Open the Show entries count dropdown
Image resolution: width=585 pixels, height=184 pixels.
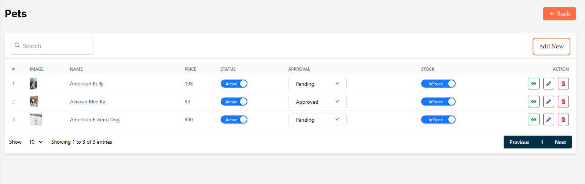tap(36, 142)
